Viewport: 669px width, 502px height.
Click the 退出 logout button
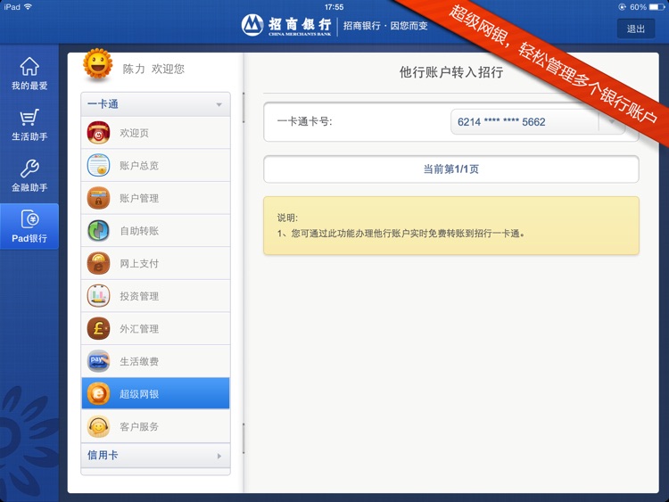pyautogui.click(x=636, y=29)
